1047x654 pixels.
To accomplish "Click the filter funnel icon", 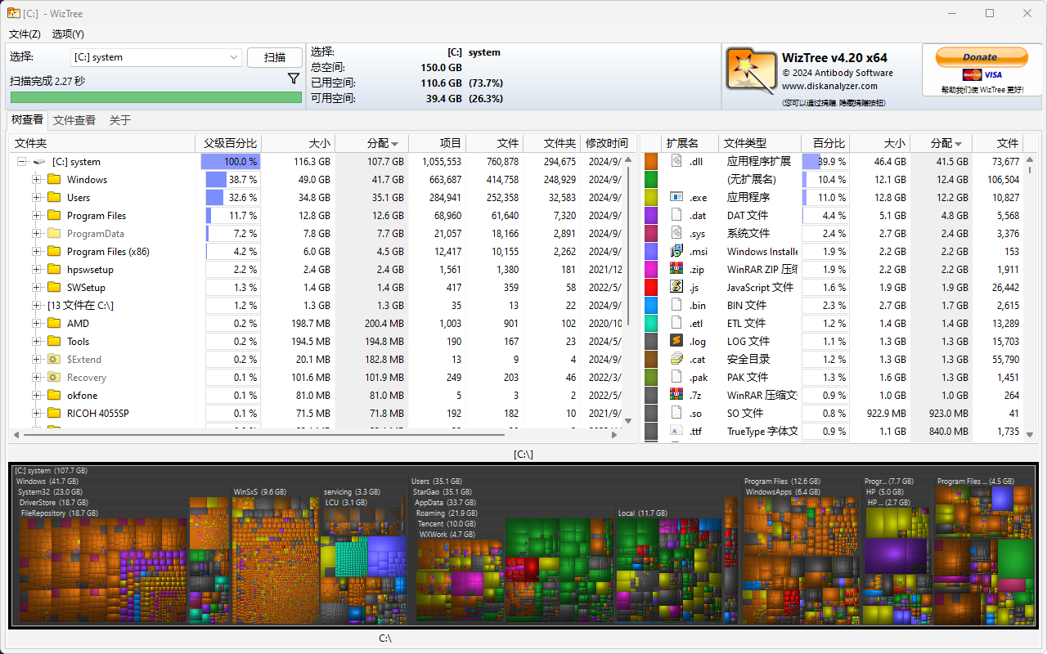I will tap(294, 79).
